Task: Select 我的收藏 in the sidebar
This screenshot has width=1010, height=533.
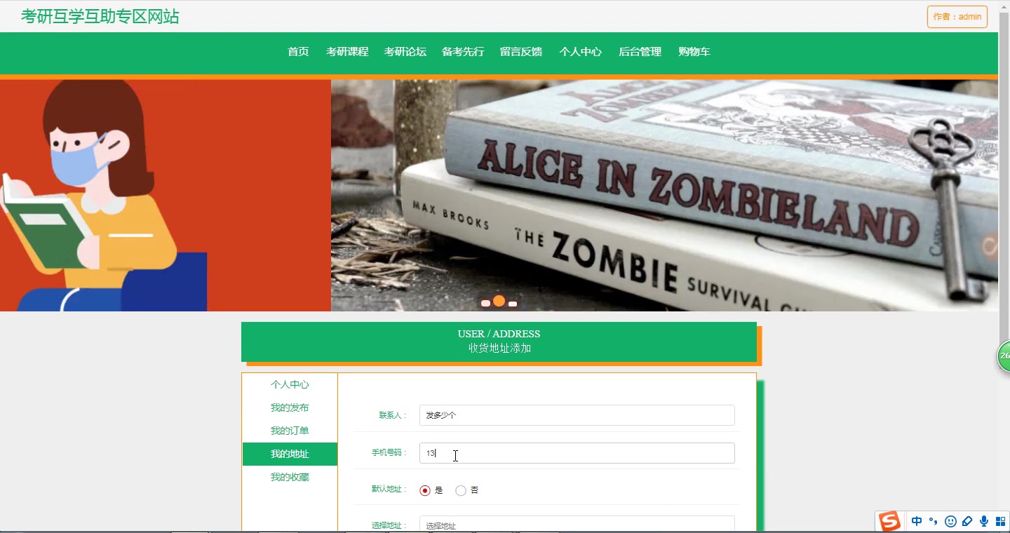Action: click(290, 477)
